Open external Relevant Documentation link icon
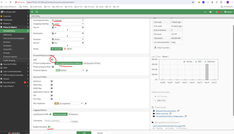234x134 pixels. pos(178,111)
